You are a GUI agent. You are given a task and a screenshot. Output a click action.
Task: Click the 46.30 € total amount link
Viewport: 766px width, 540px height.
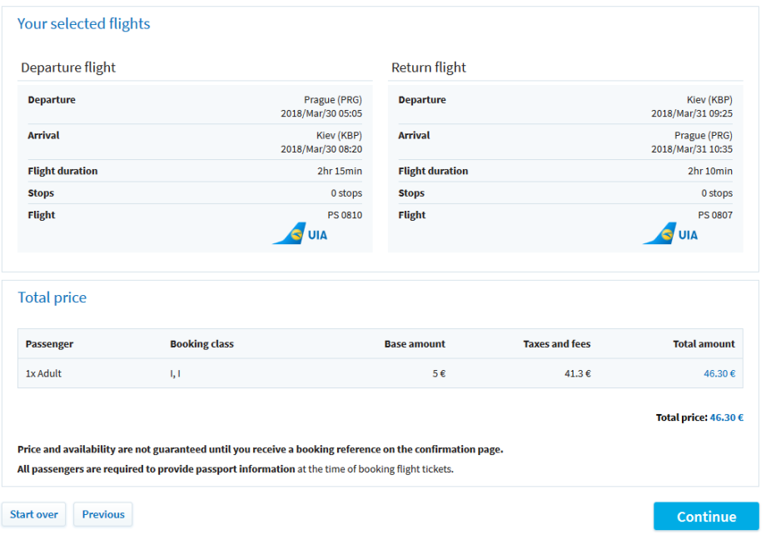(719, 373)
